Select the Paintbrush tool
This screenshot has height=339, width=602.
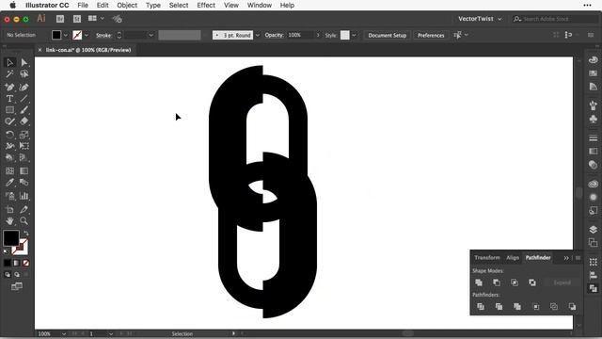(24, 110)
